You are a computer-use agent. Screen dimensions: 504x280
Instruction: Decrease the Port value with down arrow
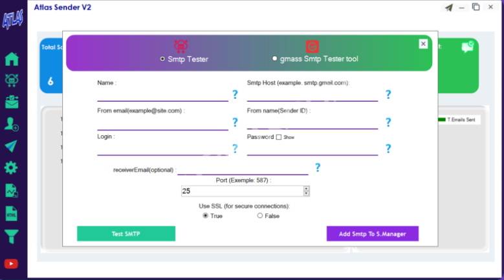pyautogui.click(x=307, y=193)
